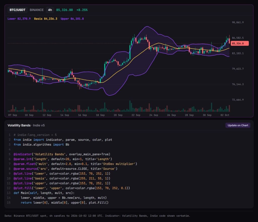Click code line 1 lang_version comment
The image size is (258, 222).
[x=35, y=135]
